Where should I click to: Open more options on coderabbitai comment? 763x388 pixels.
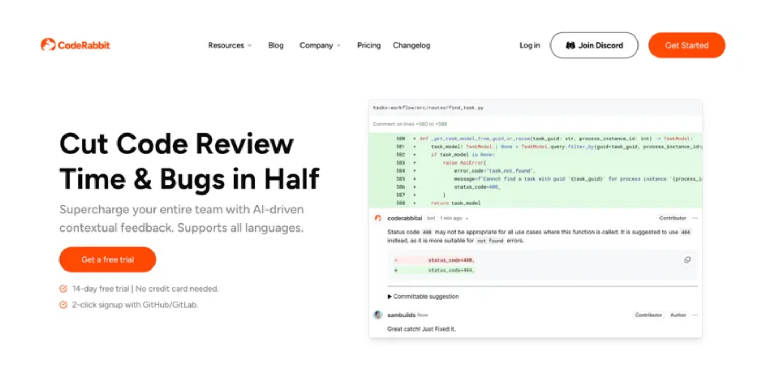[695, 218]
